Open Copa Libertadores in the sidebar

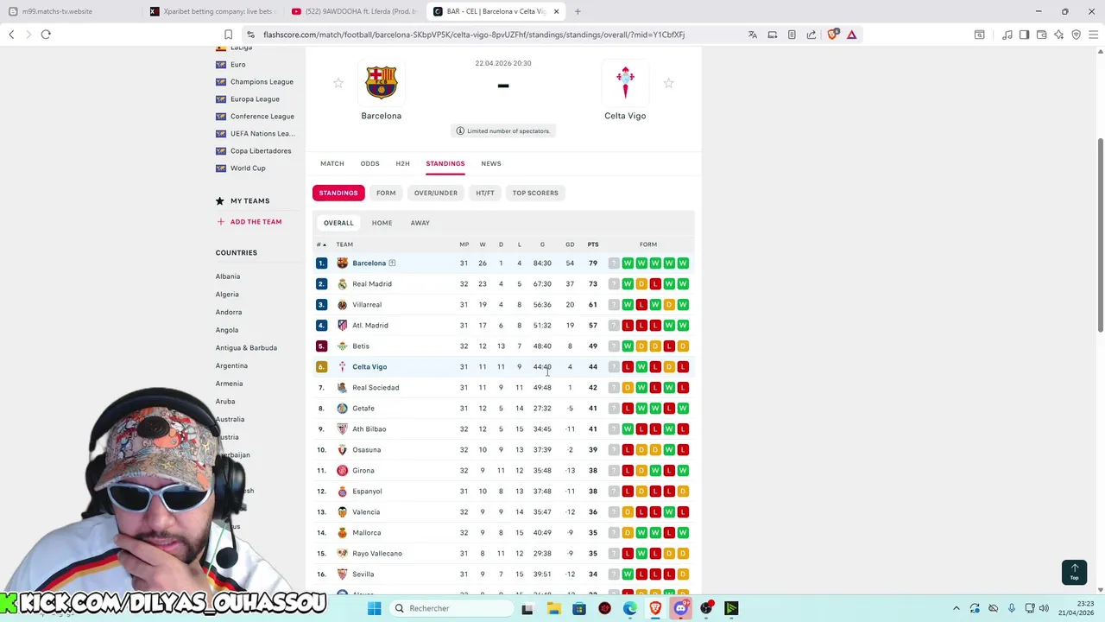(261, 151)
